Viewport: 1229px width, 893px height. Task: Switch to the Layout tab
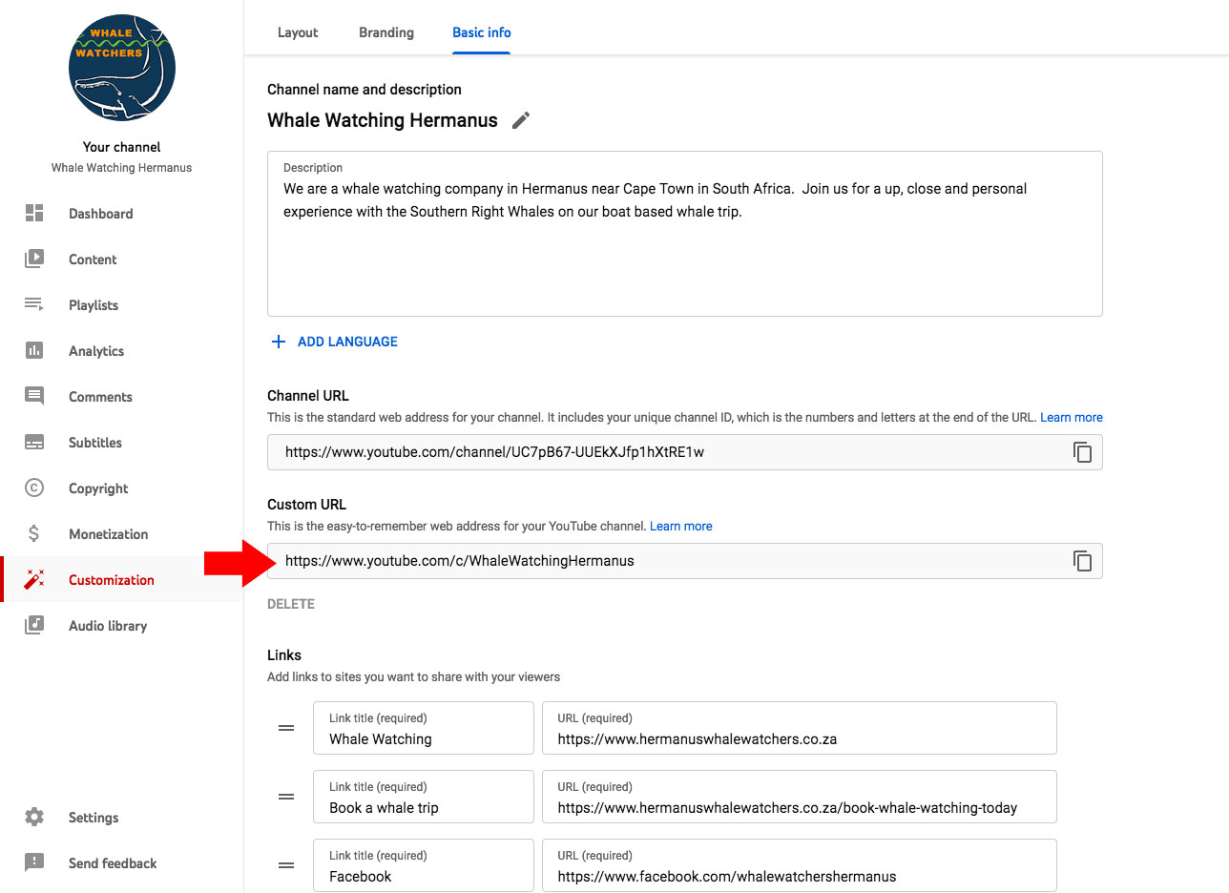[298, 32]
